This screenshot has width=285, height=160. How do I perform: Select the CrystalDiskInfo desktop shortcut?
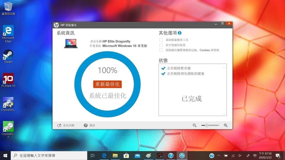pyautogui.click(x=8, y=104)
